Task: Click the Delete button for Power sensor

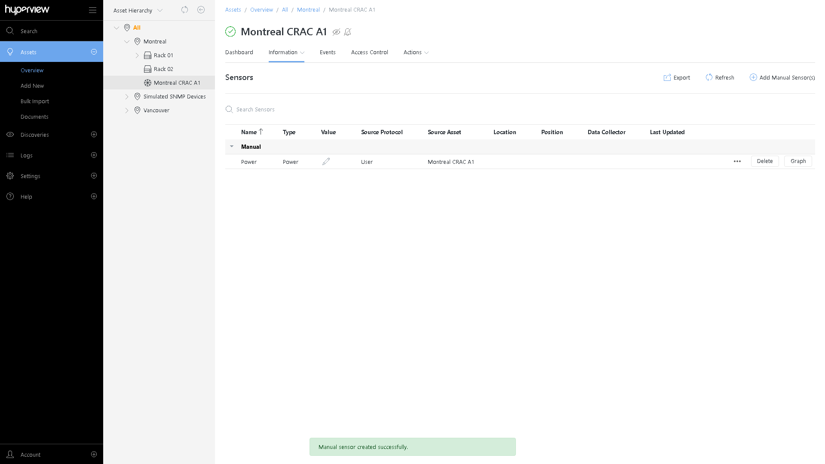Action: coord(765,161)
